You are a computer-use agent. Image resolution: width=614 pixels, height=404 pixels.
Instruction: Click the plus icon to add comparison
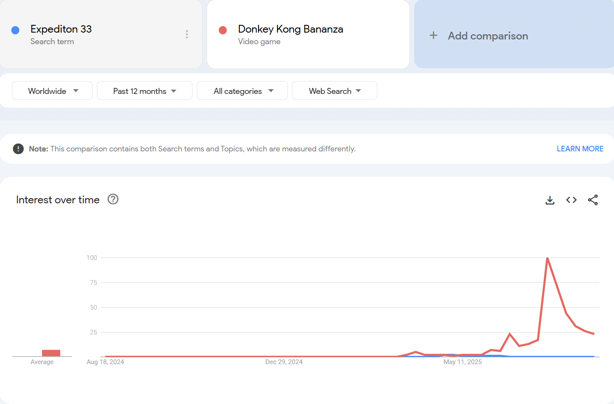click(433, 36)
